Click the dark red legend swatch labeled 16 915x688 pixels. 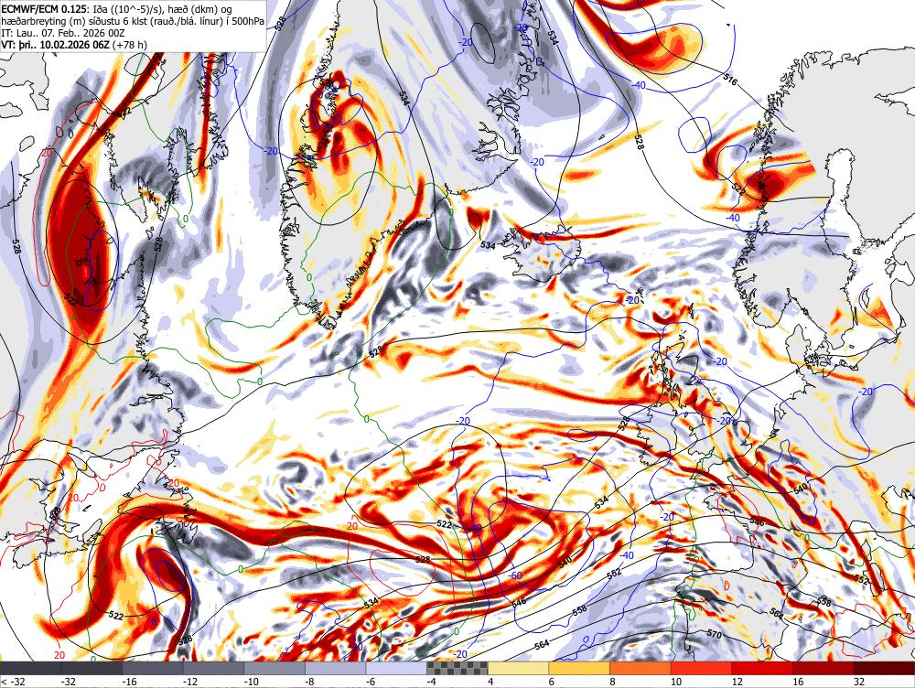point(823,669)
